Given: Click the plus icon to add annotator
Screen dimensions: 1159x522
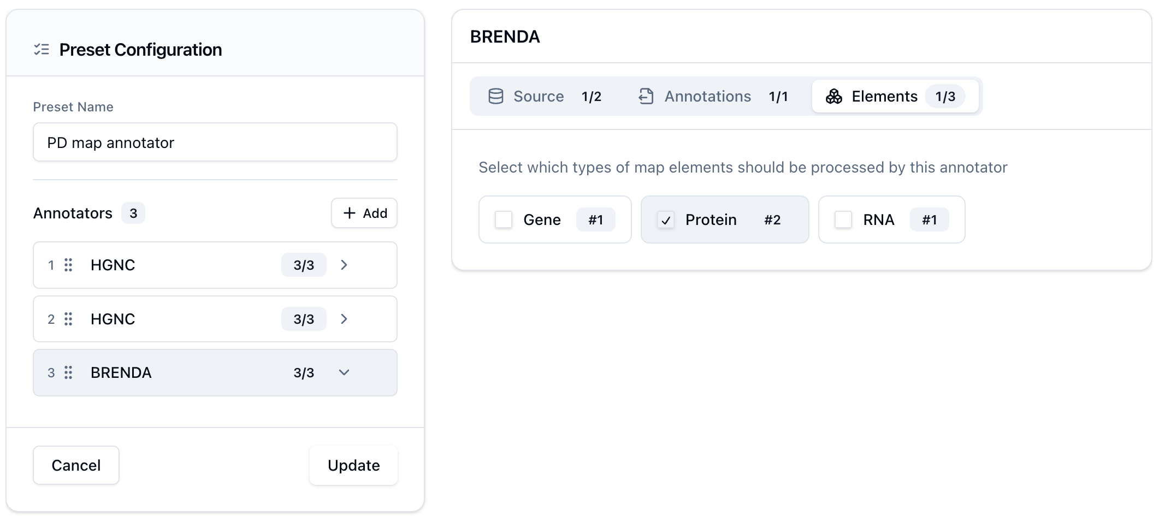Looking at the screenshot, I should (x=350, y=213).
